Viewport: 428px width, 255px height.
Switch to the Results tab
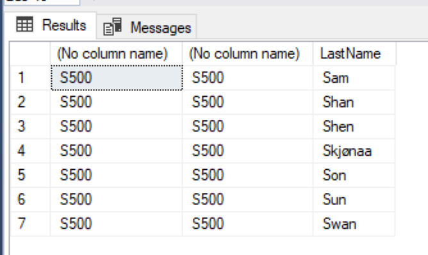click(51, 25)
